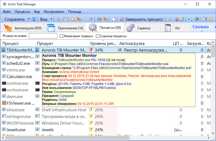216x141 pixels.
Task: Open the Помощь menu
Action: point(75,12)
